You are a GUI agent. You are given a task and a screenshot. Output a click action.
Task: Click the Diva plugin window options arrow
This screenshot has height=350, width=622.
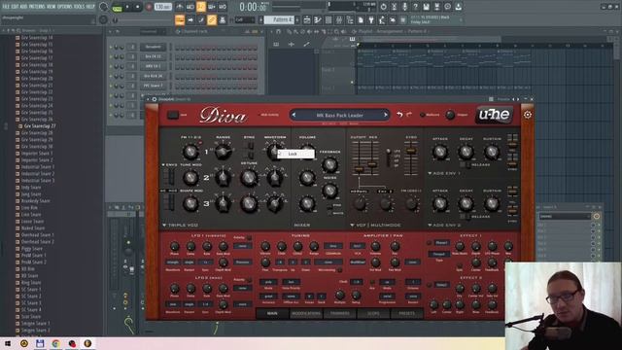148,99
